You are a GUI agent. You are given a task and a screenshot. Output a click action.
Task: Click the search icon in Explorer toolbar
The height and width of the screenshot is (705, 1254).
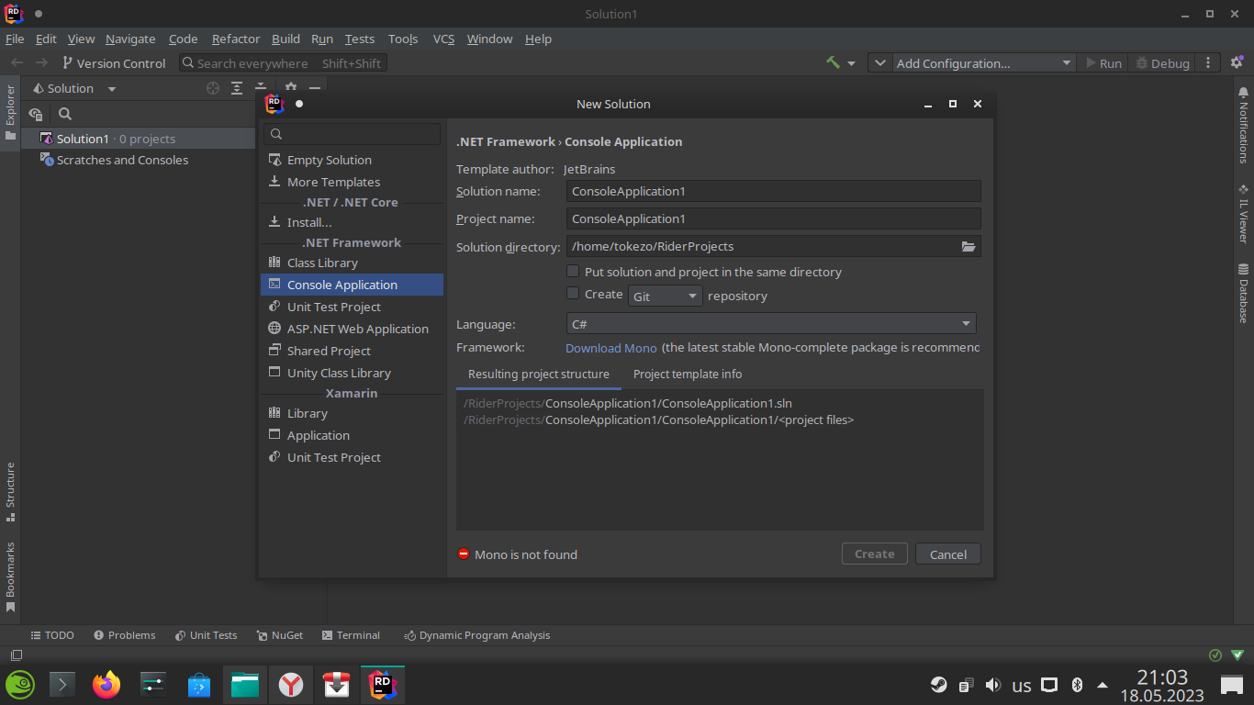(x=65, y=114)
